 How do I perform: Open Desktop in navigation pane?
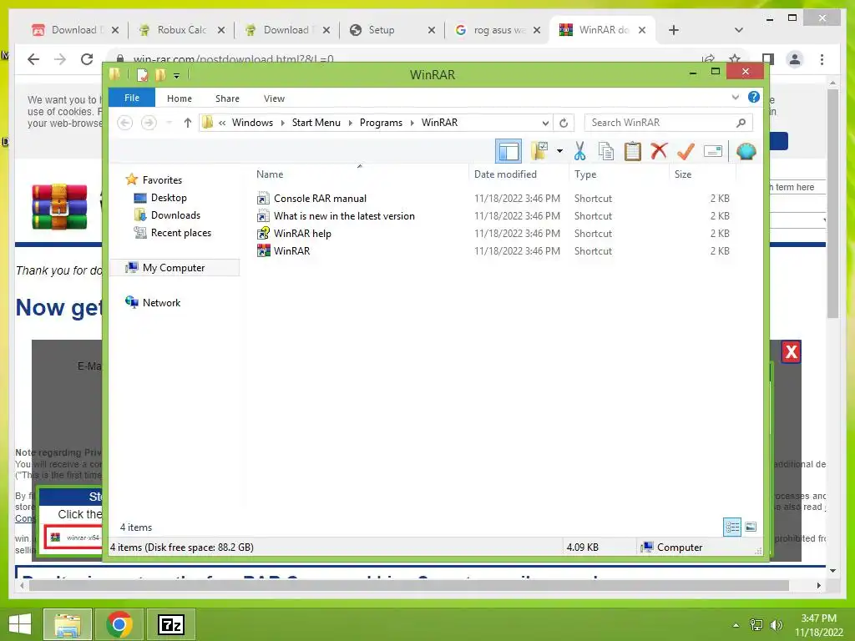pyautogui.click(x=169, y=197)
